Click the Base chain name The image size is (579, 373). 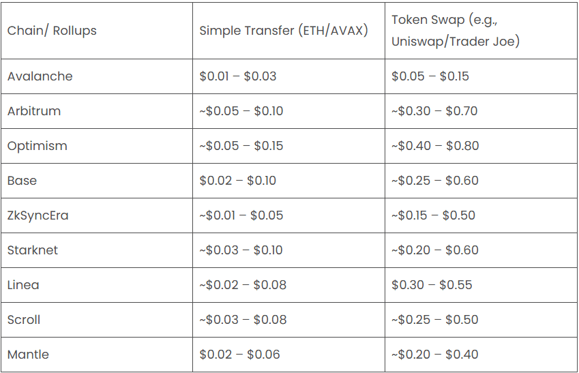coord(22,181)
